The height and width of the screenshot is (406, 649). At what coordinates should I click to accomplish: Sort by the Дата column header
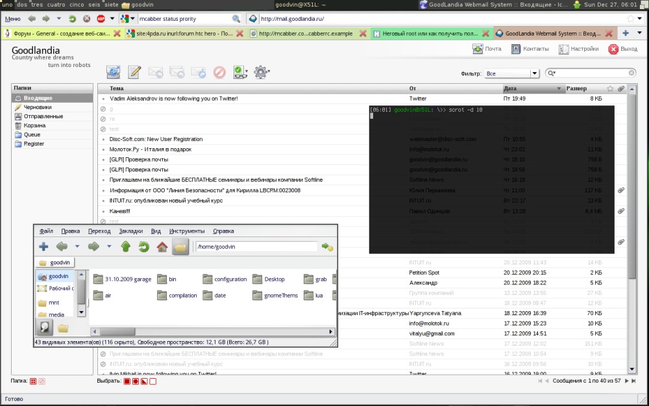[x=533, y=88]
